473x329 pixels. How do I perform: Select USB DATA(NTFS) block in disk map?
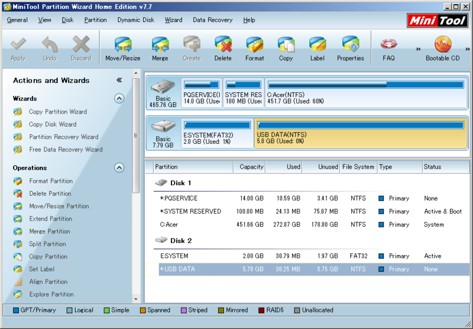point(361,133)
